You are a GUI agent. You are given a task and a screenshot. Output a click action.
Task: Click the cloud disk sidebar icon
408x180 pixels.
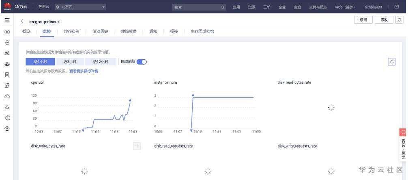pos(7,64)
